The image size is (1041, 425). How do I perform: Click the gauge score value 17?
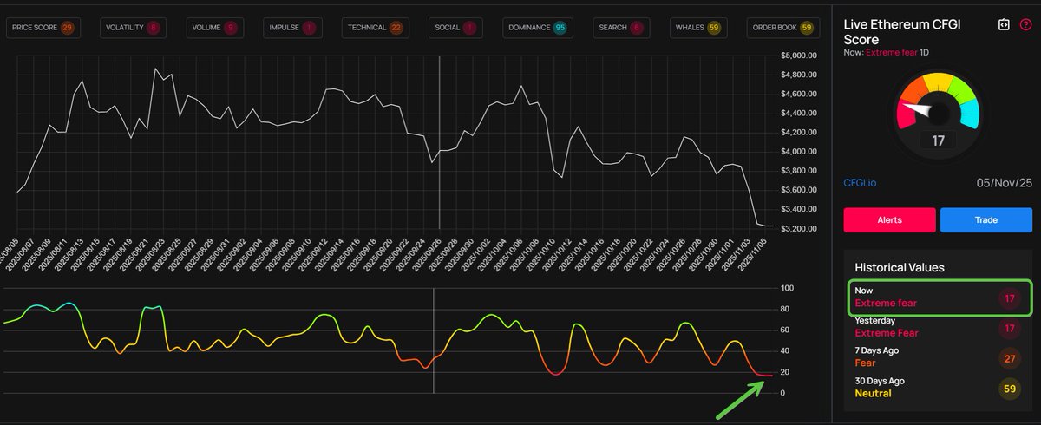point(938,140)
